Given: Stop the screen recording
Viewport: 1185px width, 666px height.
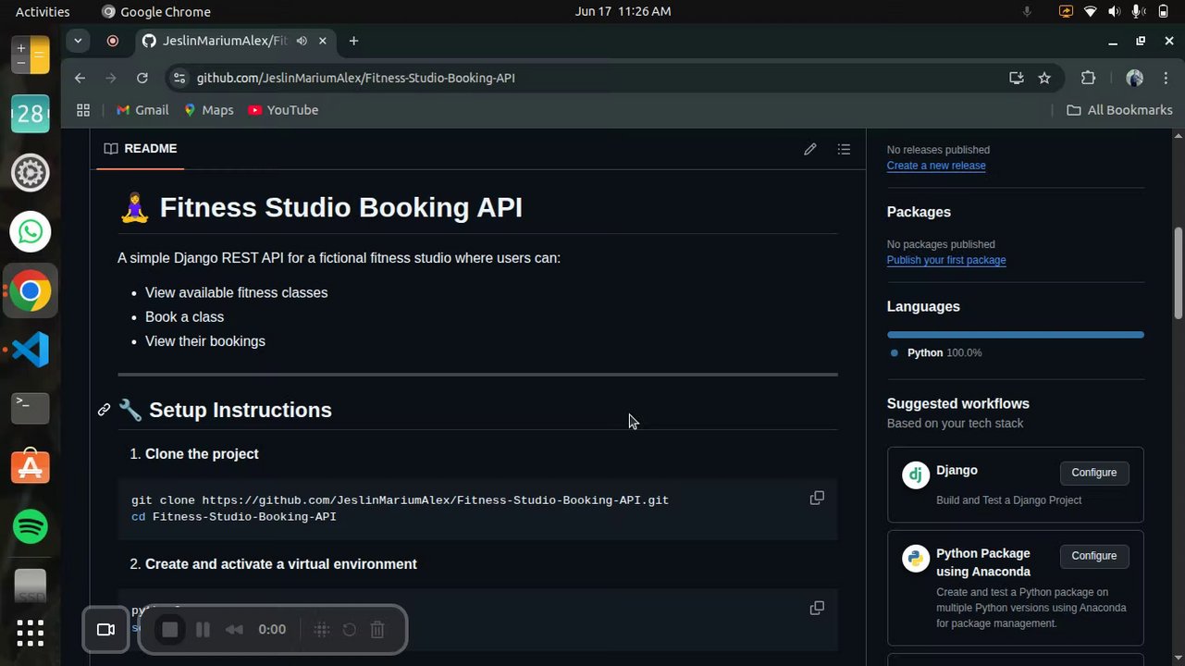Looking at the screenshot, I should tap(169, 630).
